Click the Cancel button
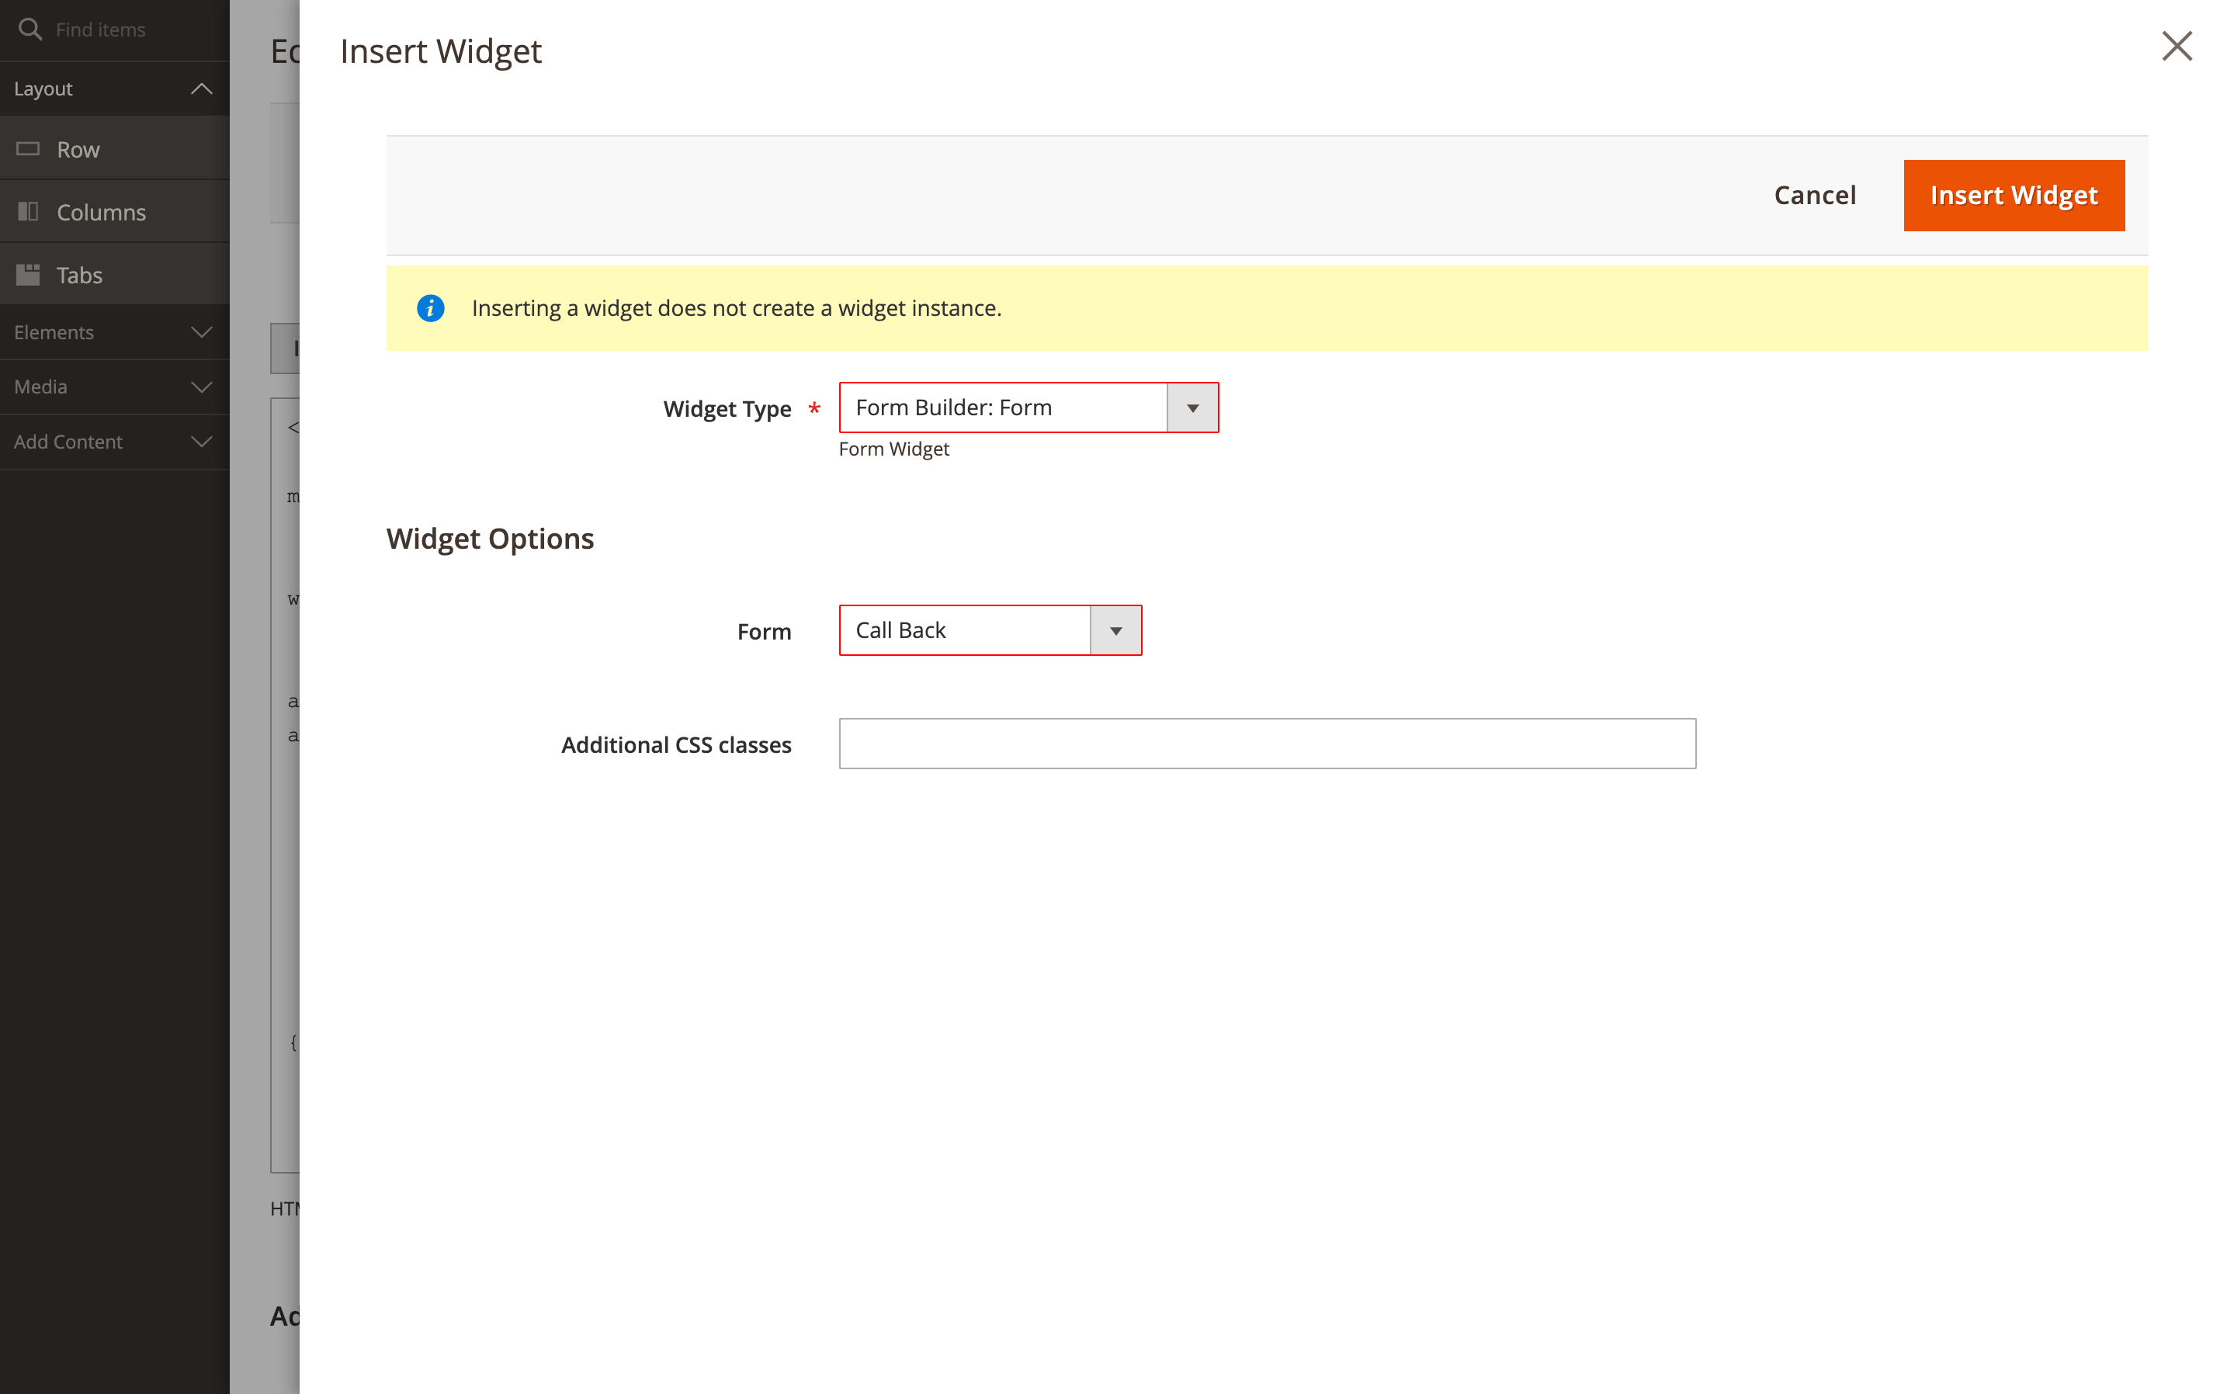 1813,196
